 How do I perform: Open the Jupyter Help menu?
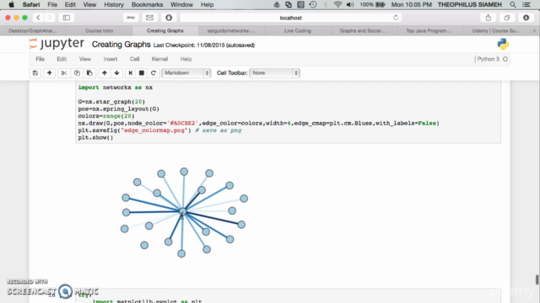pyautogui.click(x=186, y=59)
